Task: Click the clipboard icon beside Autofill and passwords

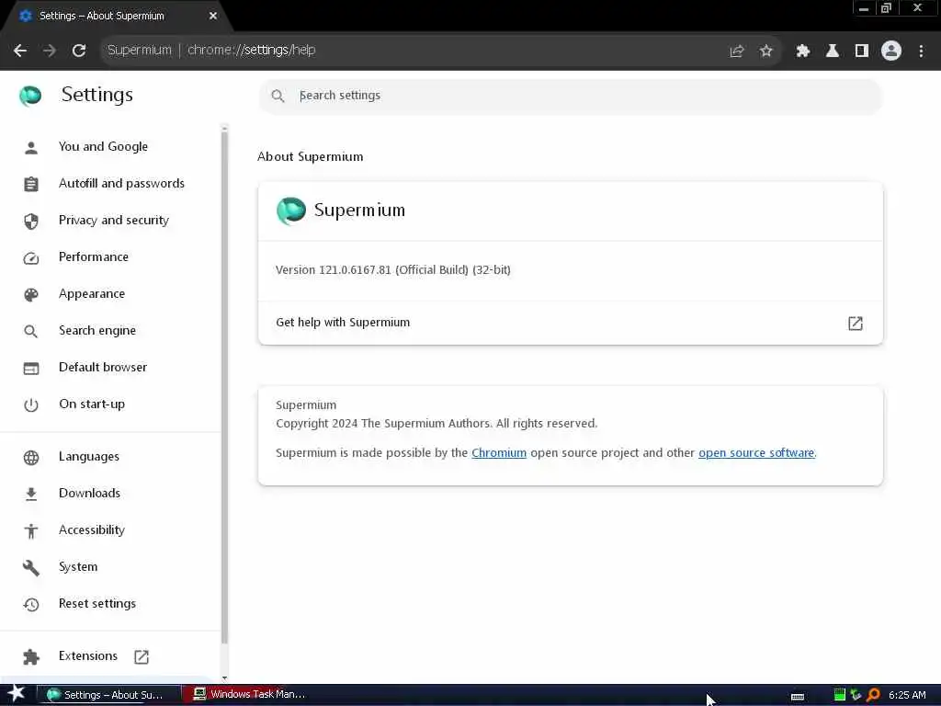Action: tap(31, 184)
